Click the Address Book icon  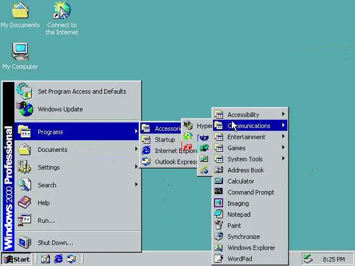pos(219,170)
